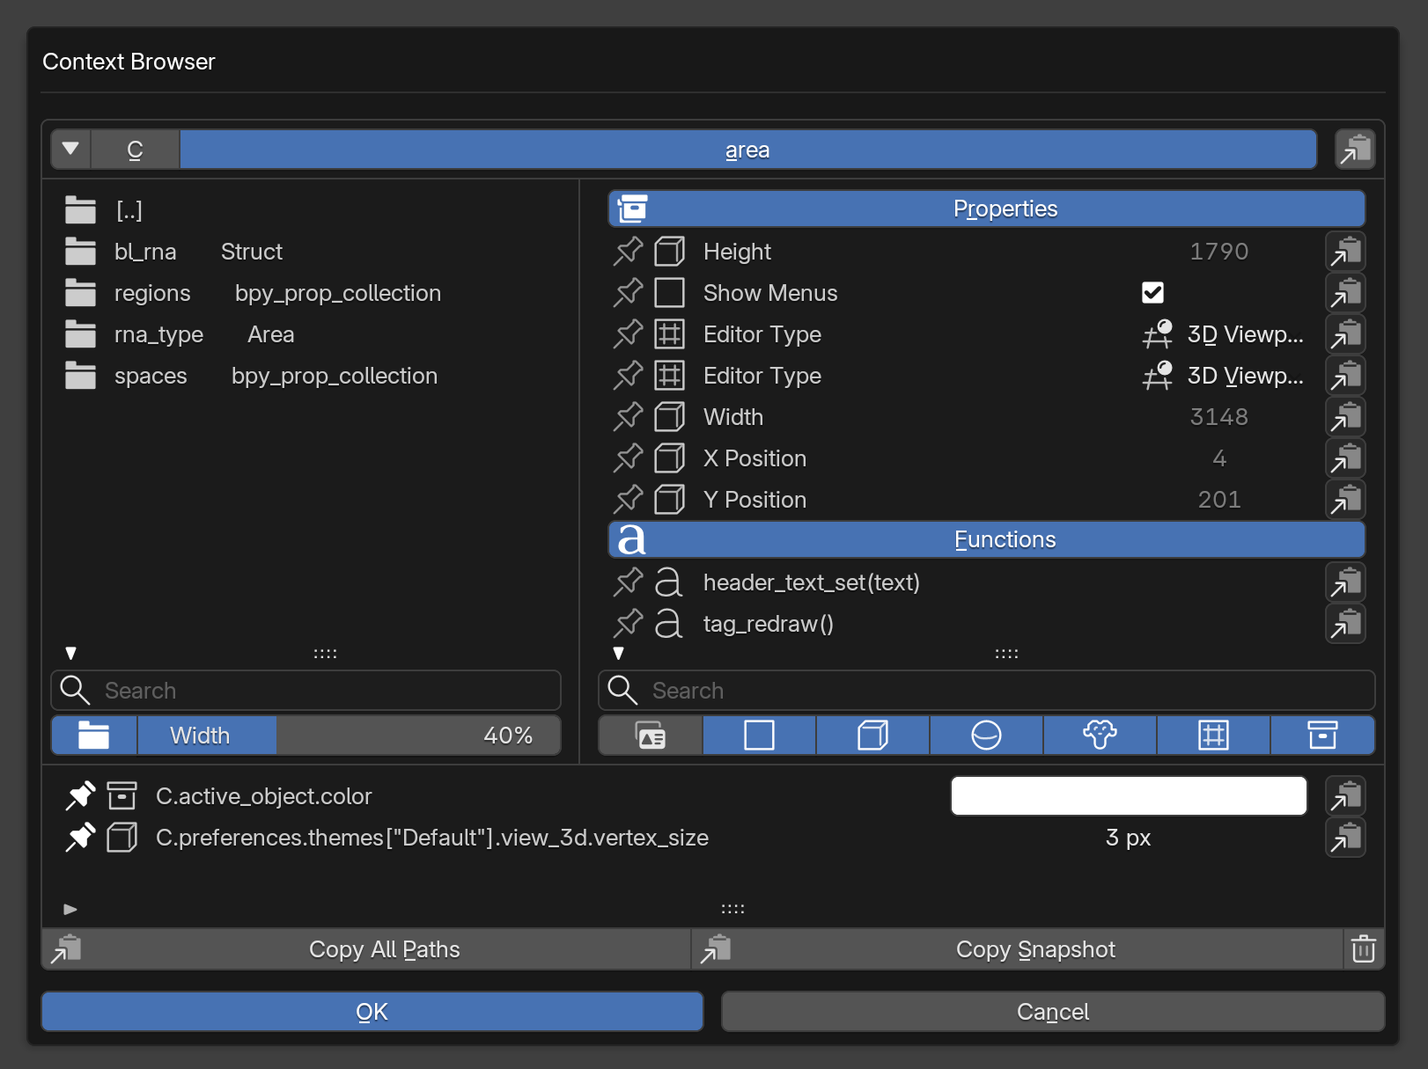This screenshot has width=1428, height=1069.
Task: Adjust Width 40% slider
Action: (350, 736)
